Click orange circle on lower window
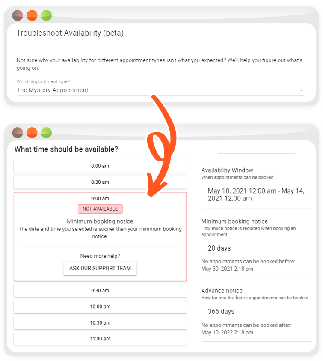 [32, 133]
